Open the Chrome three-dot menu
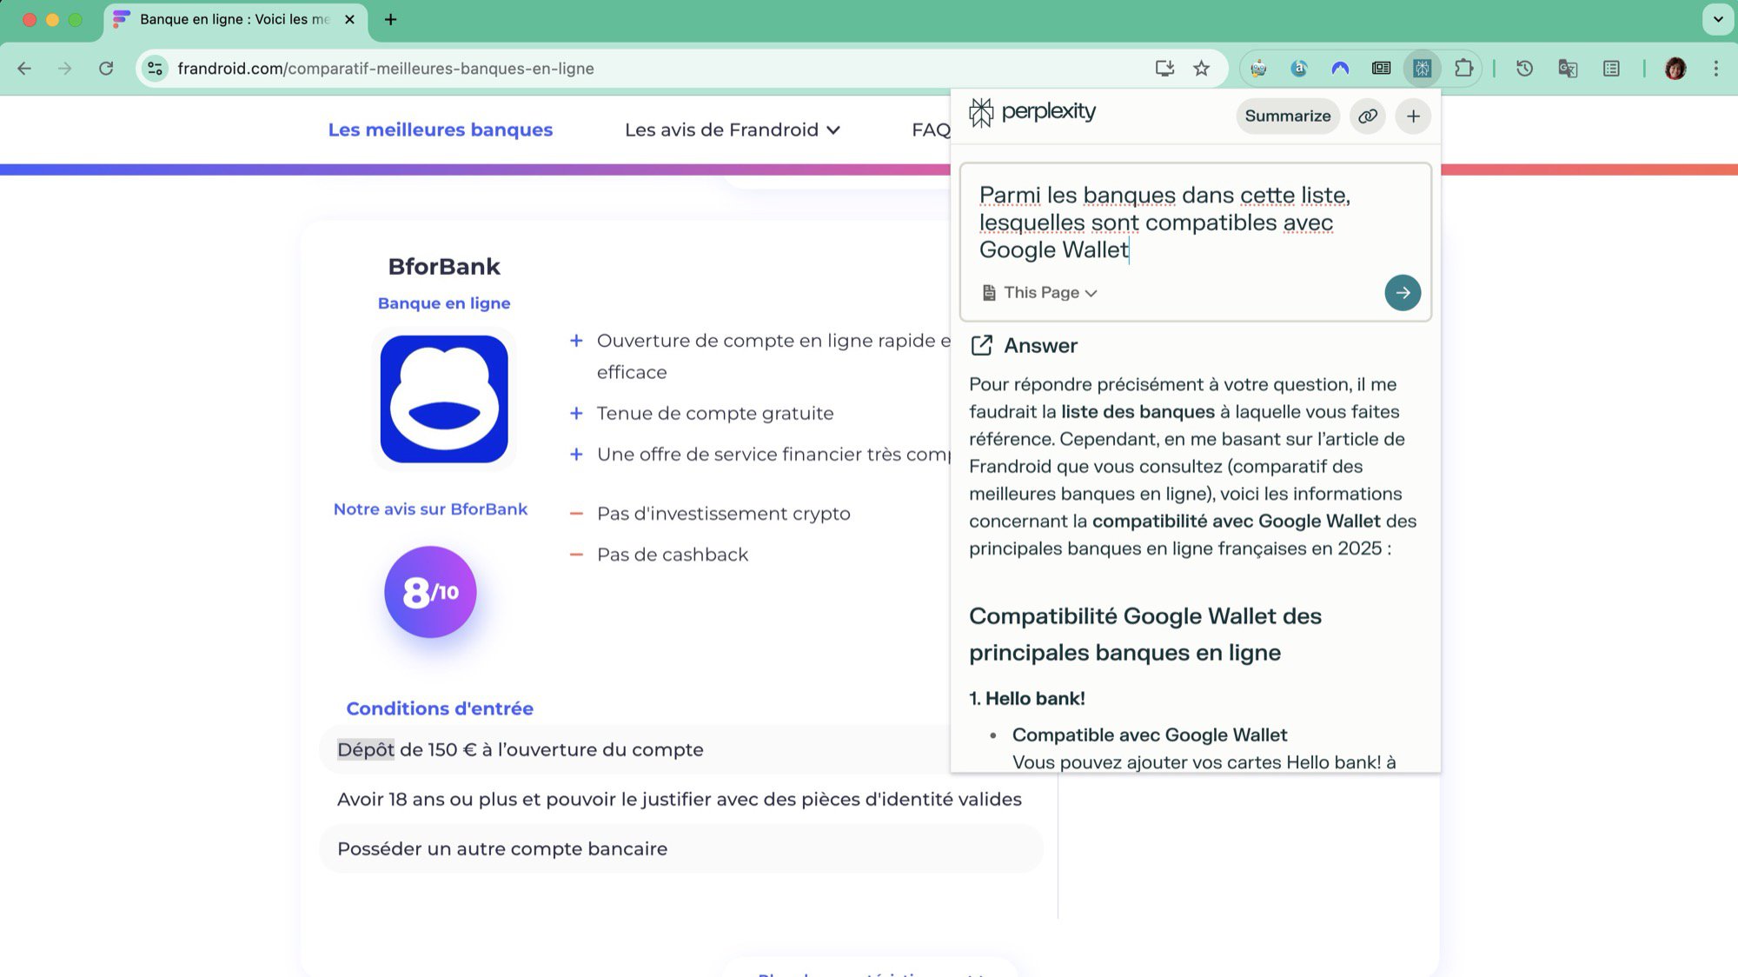 click(1715, 68)
